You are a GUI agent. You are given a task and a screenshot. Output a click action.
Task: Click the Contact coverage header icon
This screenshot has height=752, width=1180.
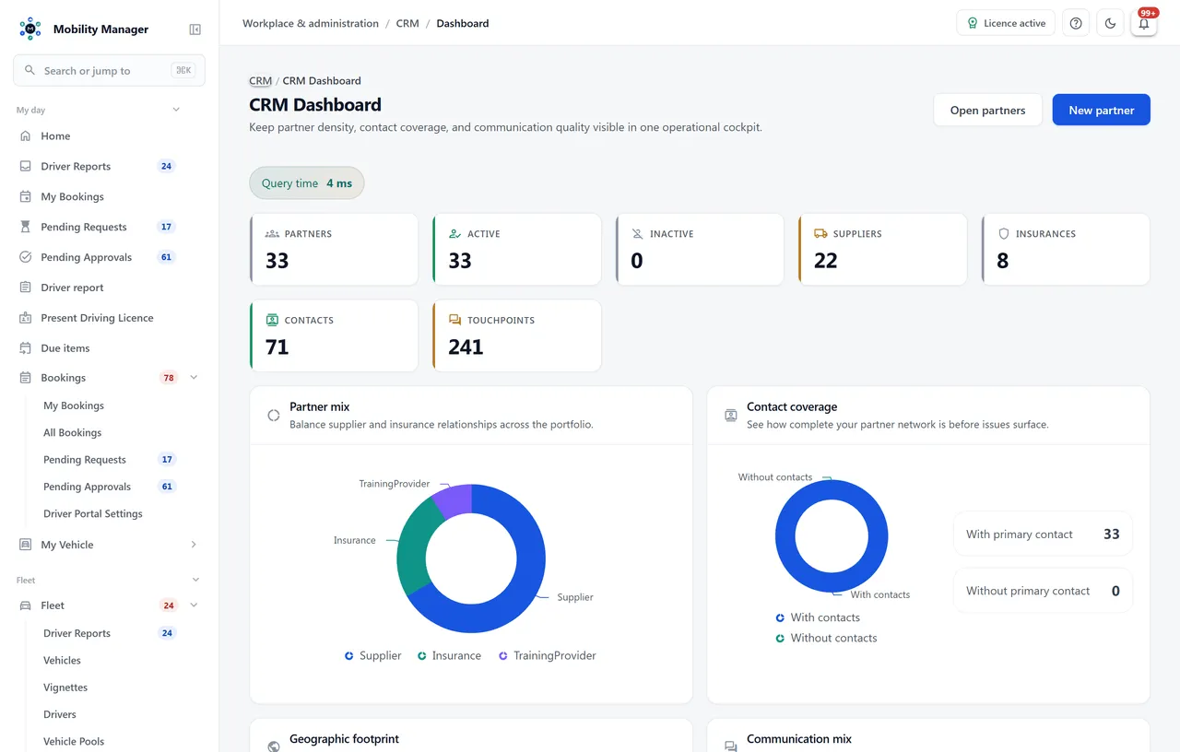(731, 416)
